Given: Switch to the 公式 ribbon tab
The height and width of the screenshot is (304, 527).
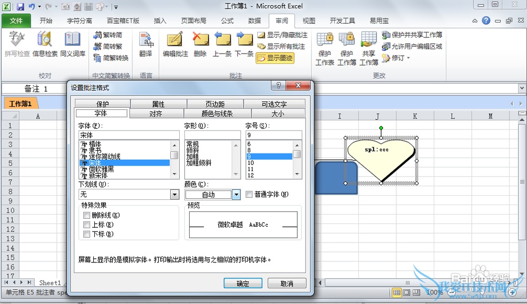Looking at the screenshot, I should point(227,21).
